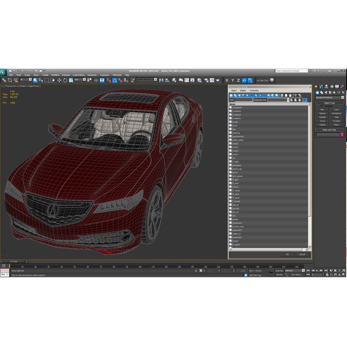The image size is (347, 347).
Task: Open the Hierarchy command panel tab
Action: click(x=326, y=86)
